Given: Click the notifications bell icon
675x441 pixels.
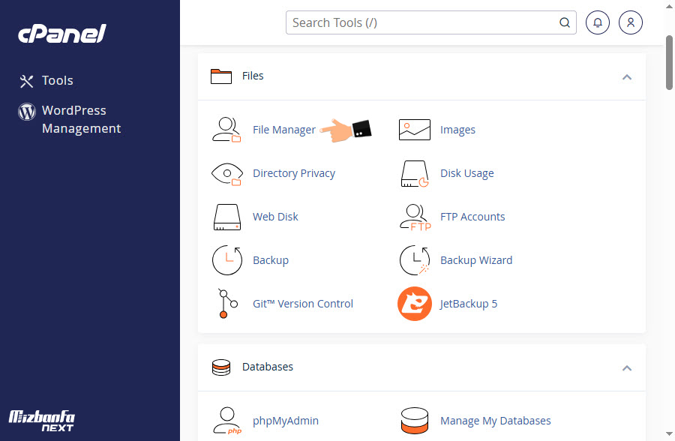Looking at the screenshot, I should pyautogui.click(x=598, y=22).
